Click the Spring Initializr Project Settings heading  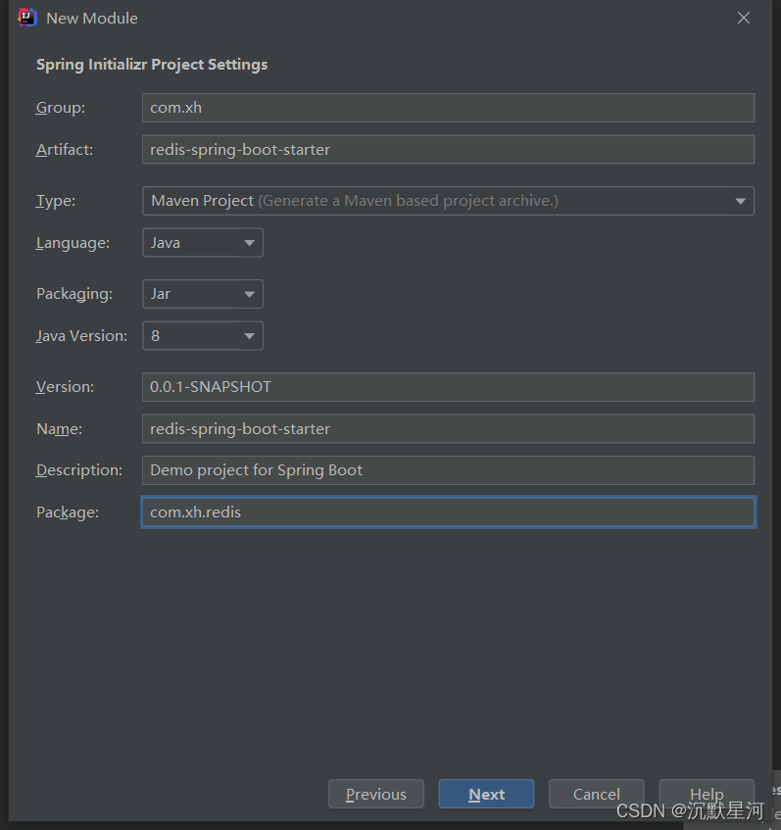(x=152, y=65)
